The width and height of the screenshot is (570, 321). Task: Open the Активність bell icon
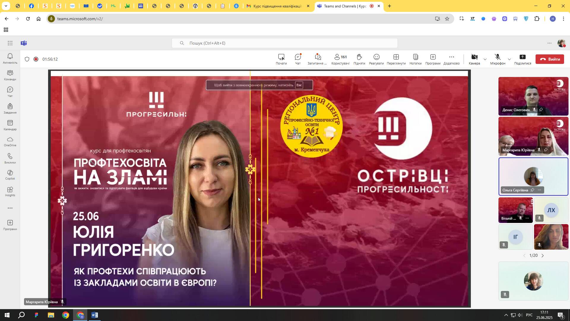pos(10,58)
